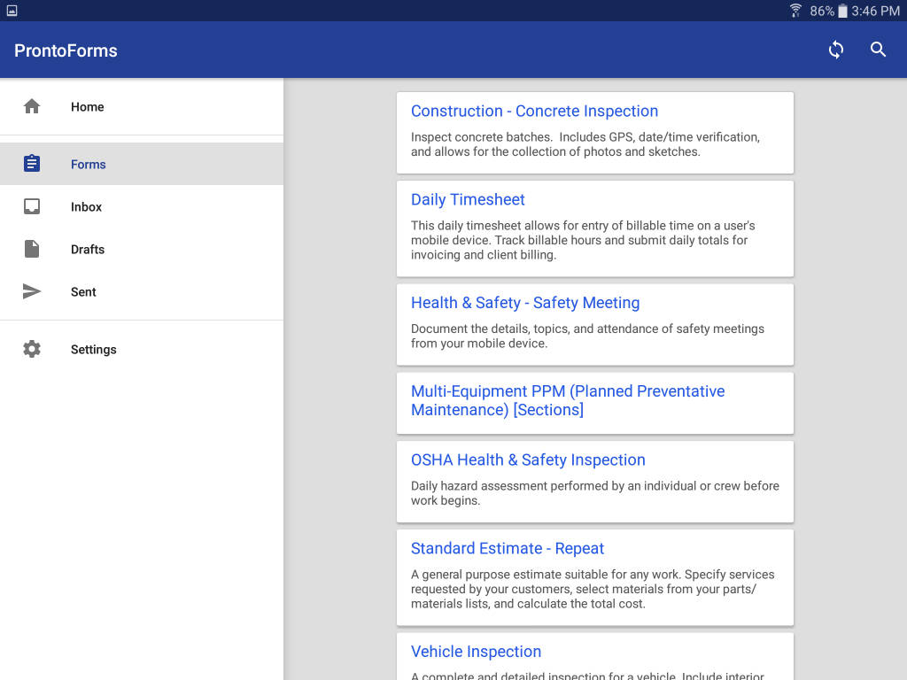Tap the Inbox tray icon
Image resolution: width=907 pixels, height=680 pixels.
tap(32, 206)
